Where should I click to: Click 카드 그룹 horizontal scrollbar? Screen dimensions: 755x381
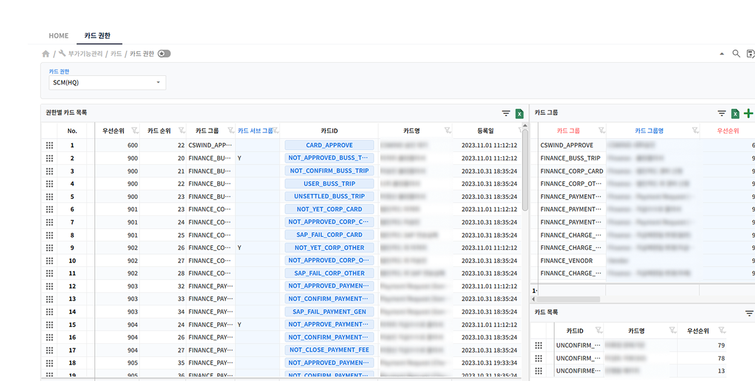(569, 299)
